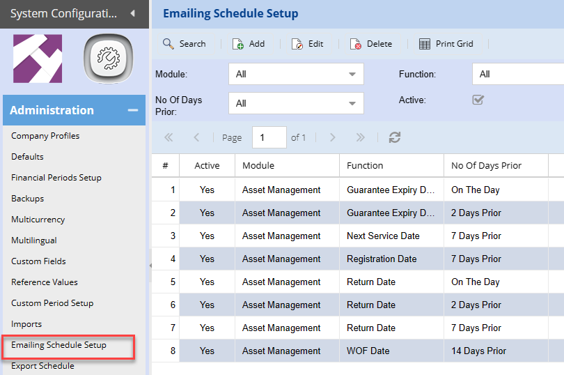
Task: Collapse the System Configuration sidebar panel
Action: click(132, 13)
